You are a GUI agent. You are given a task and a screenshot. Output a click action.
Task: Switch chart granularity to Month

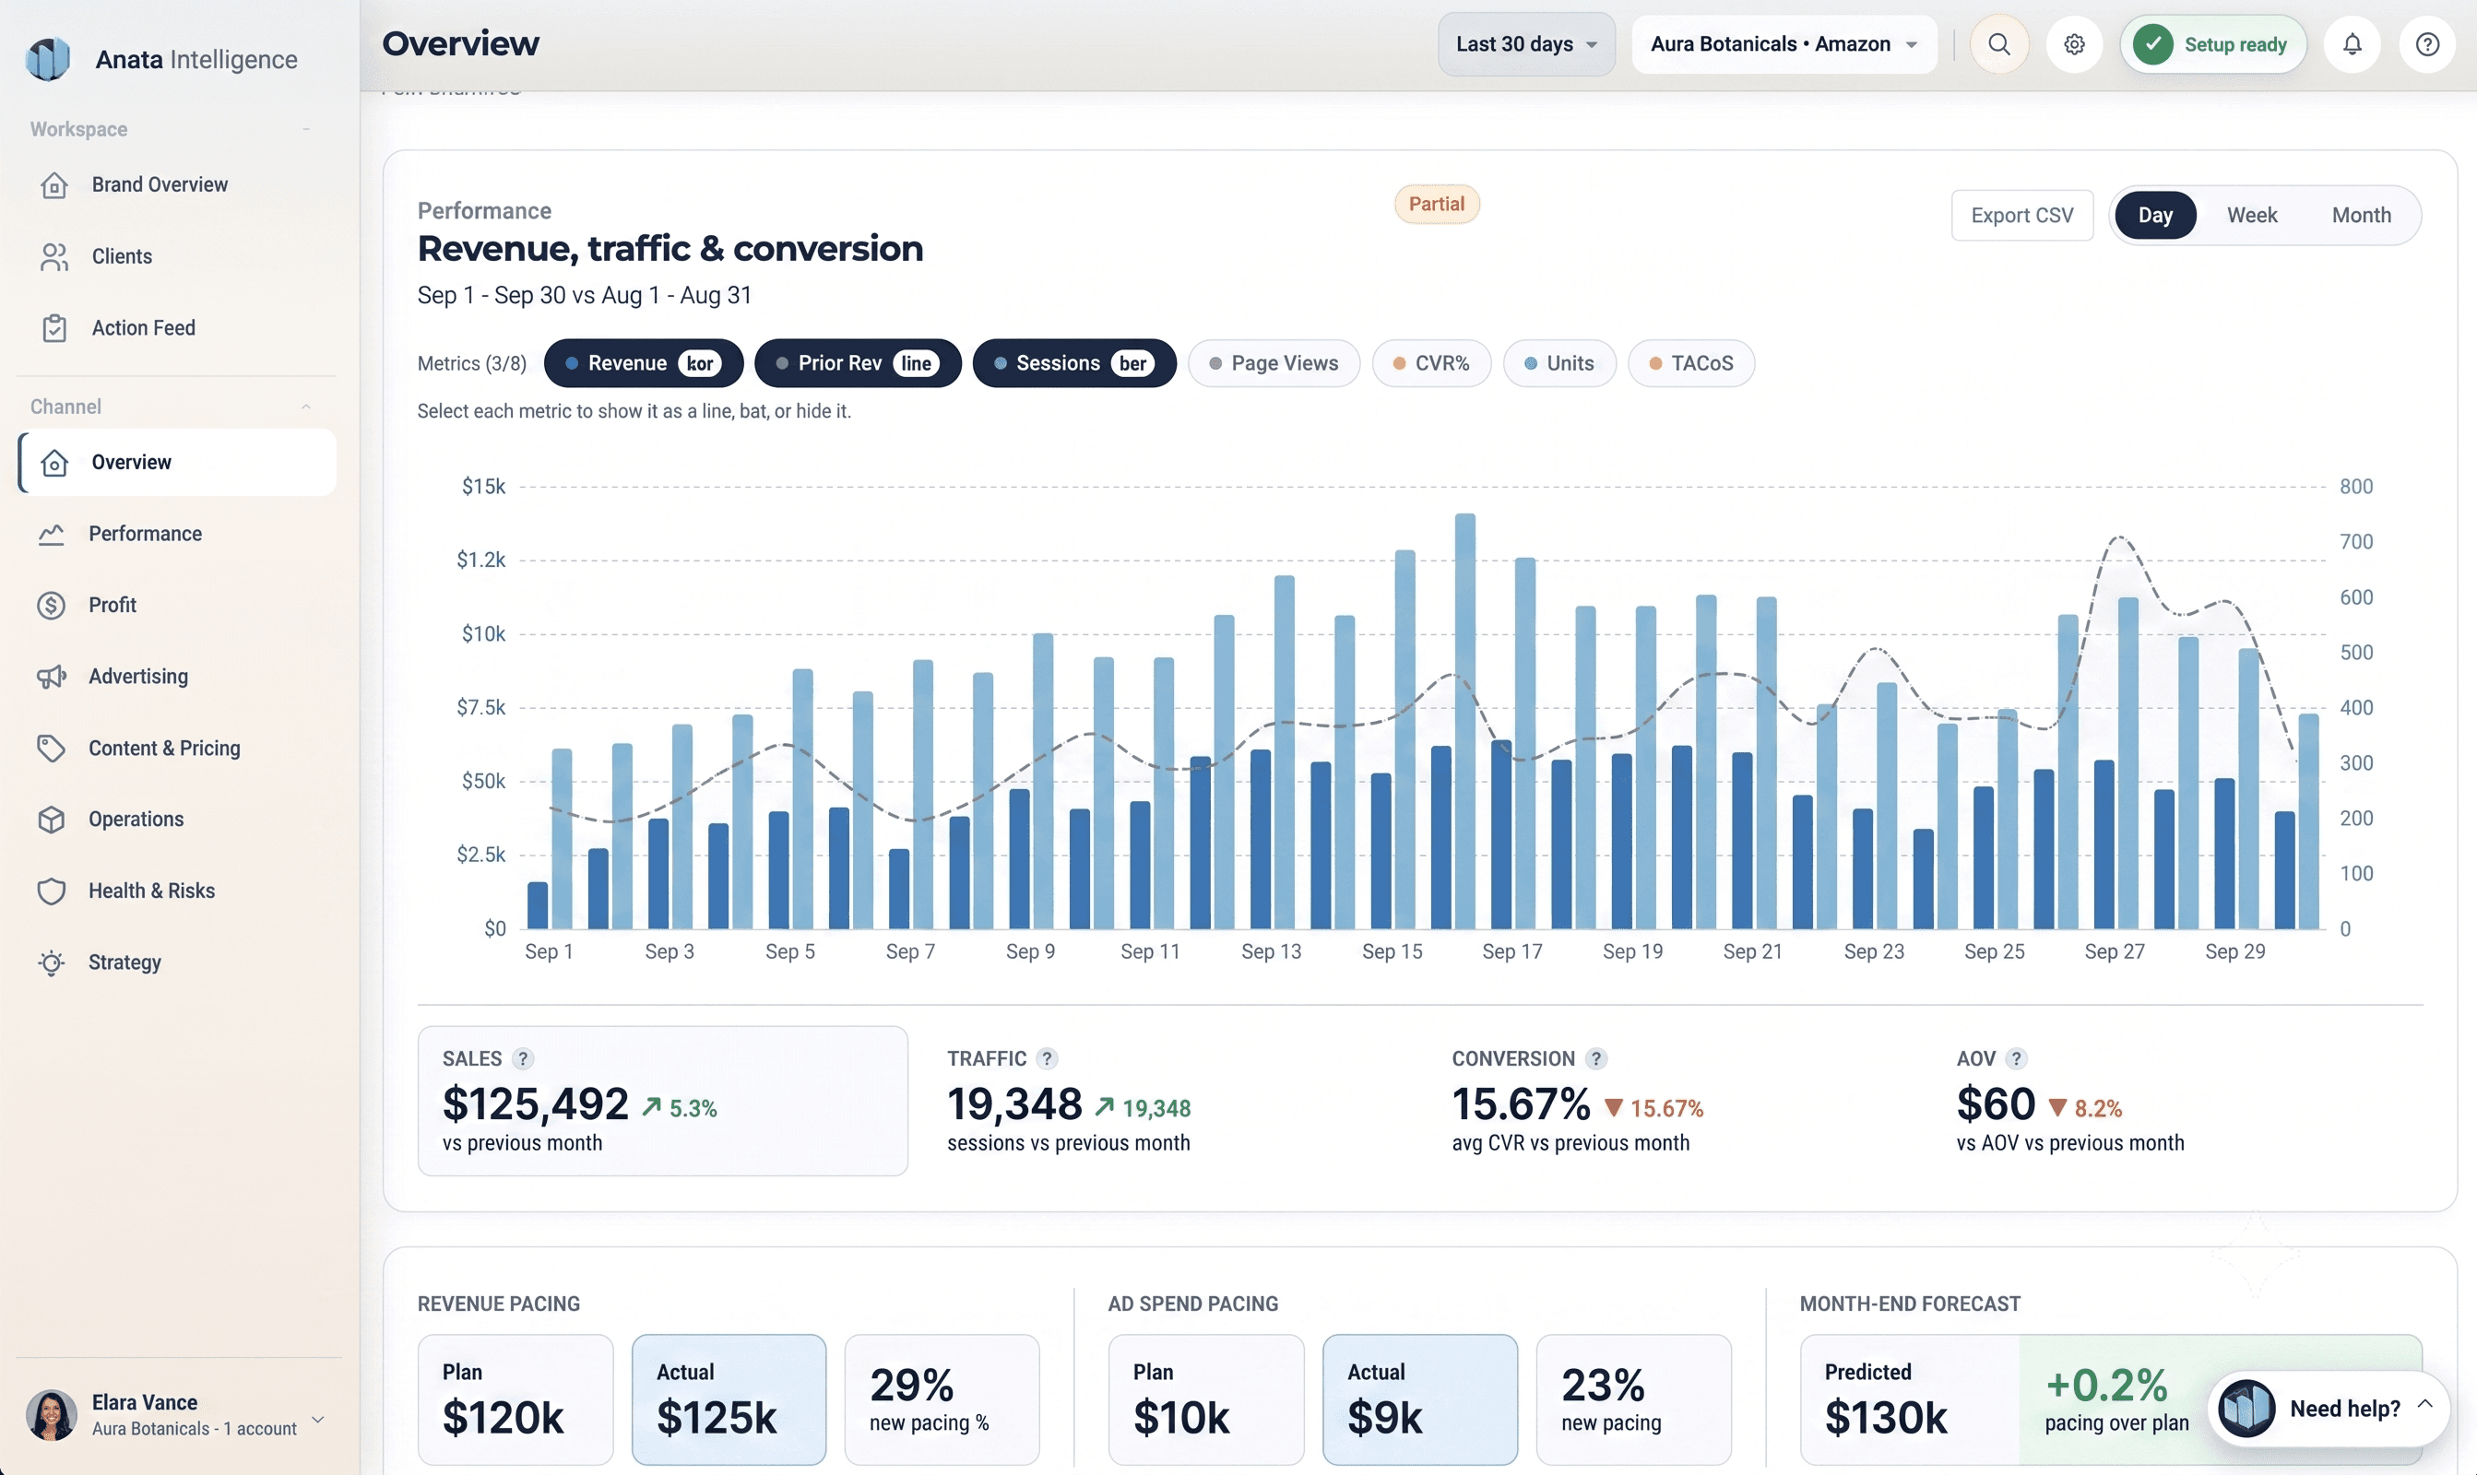(2361, 215)
